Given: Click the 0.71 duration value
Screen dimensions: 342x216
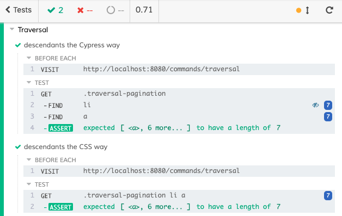Looking at the screenshot, I should pos(144,10).
